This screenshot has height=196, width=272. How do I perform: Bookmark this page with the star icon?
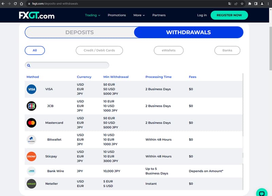[242, 4]
